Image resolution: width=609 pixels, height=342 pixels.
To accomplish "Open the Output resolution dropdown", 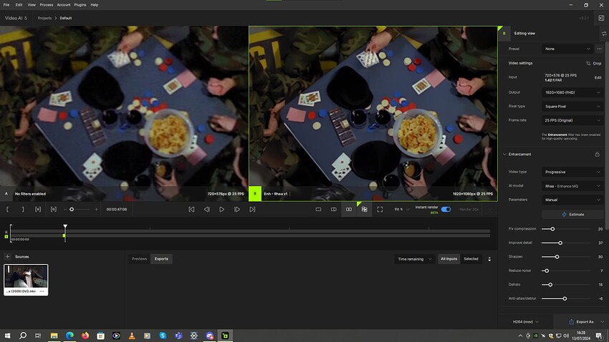I will pos(572,92).
